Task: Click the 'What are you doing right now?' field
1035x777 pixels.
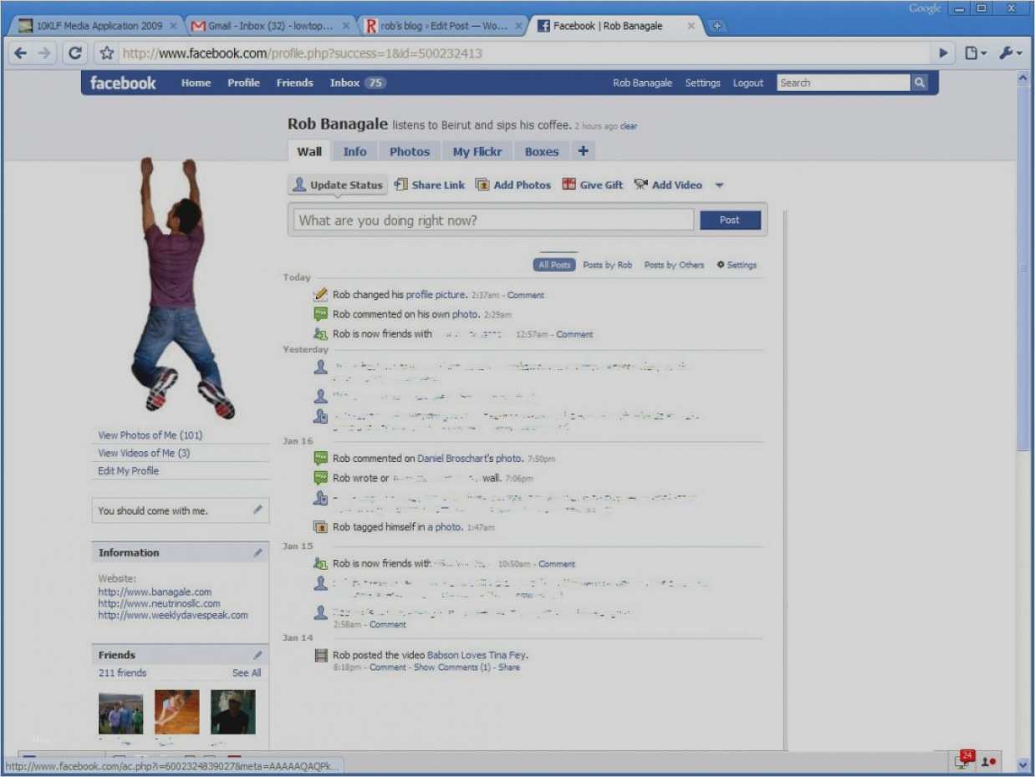Action: [493, 221]
